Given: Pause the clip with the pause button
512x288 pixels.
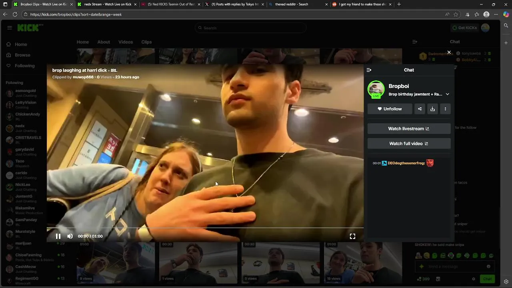Looking at the screenshot, I should coord(58,236).
